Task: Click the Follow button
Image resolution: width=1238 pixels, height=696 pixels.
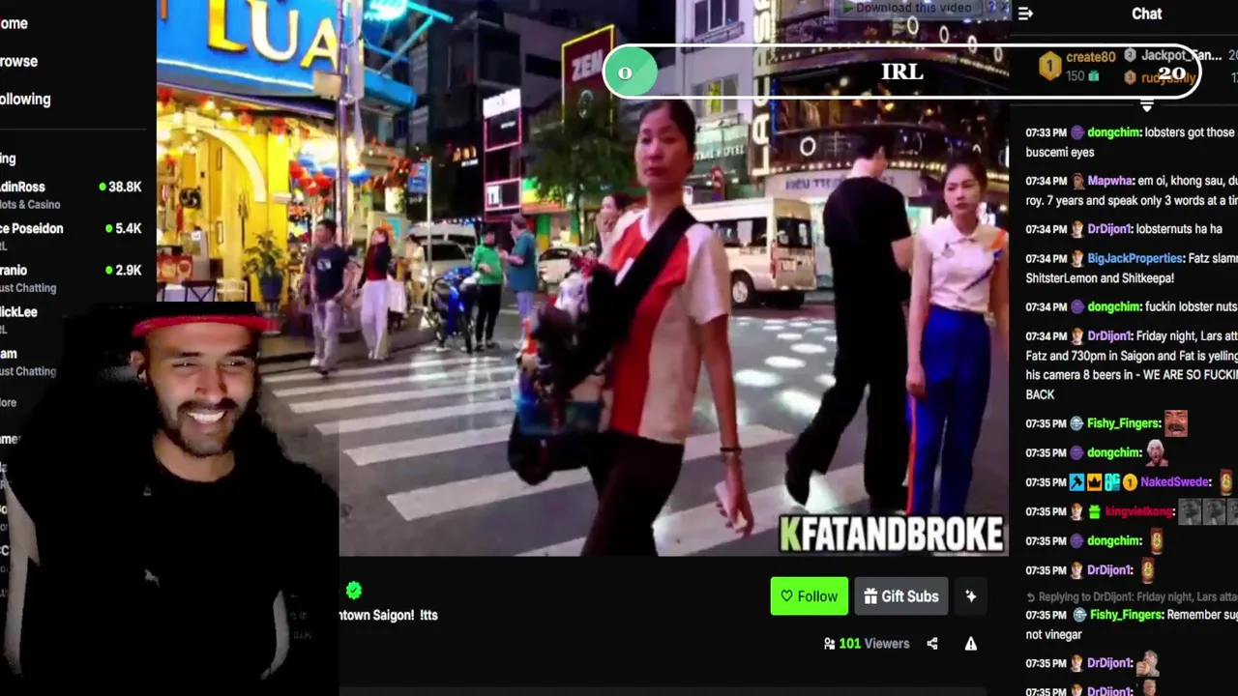Action: point(810,596)
